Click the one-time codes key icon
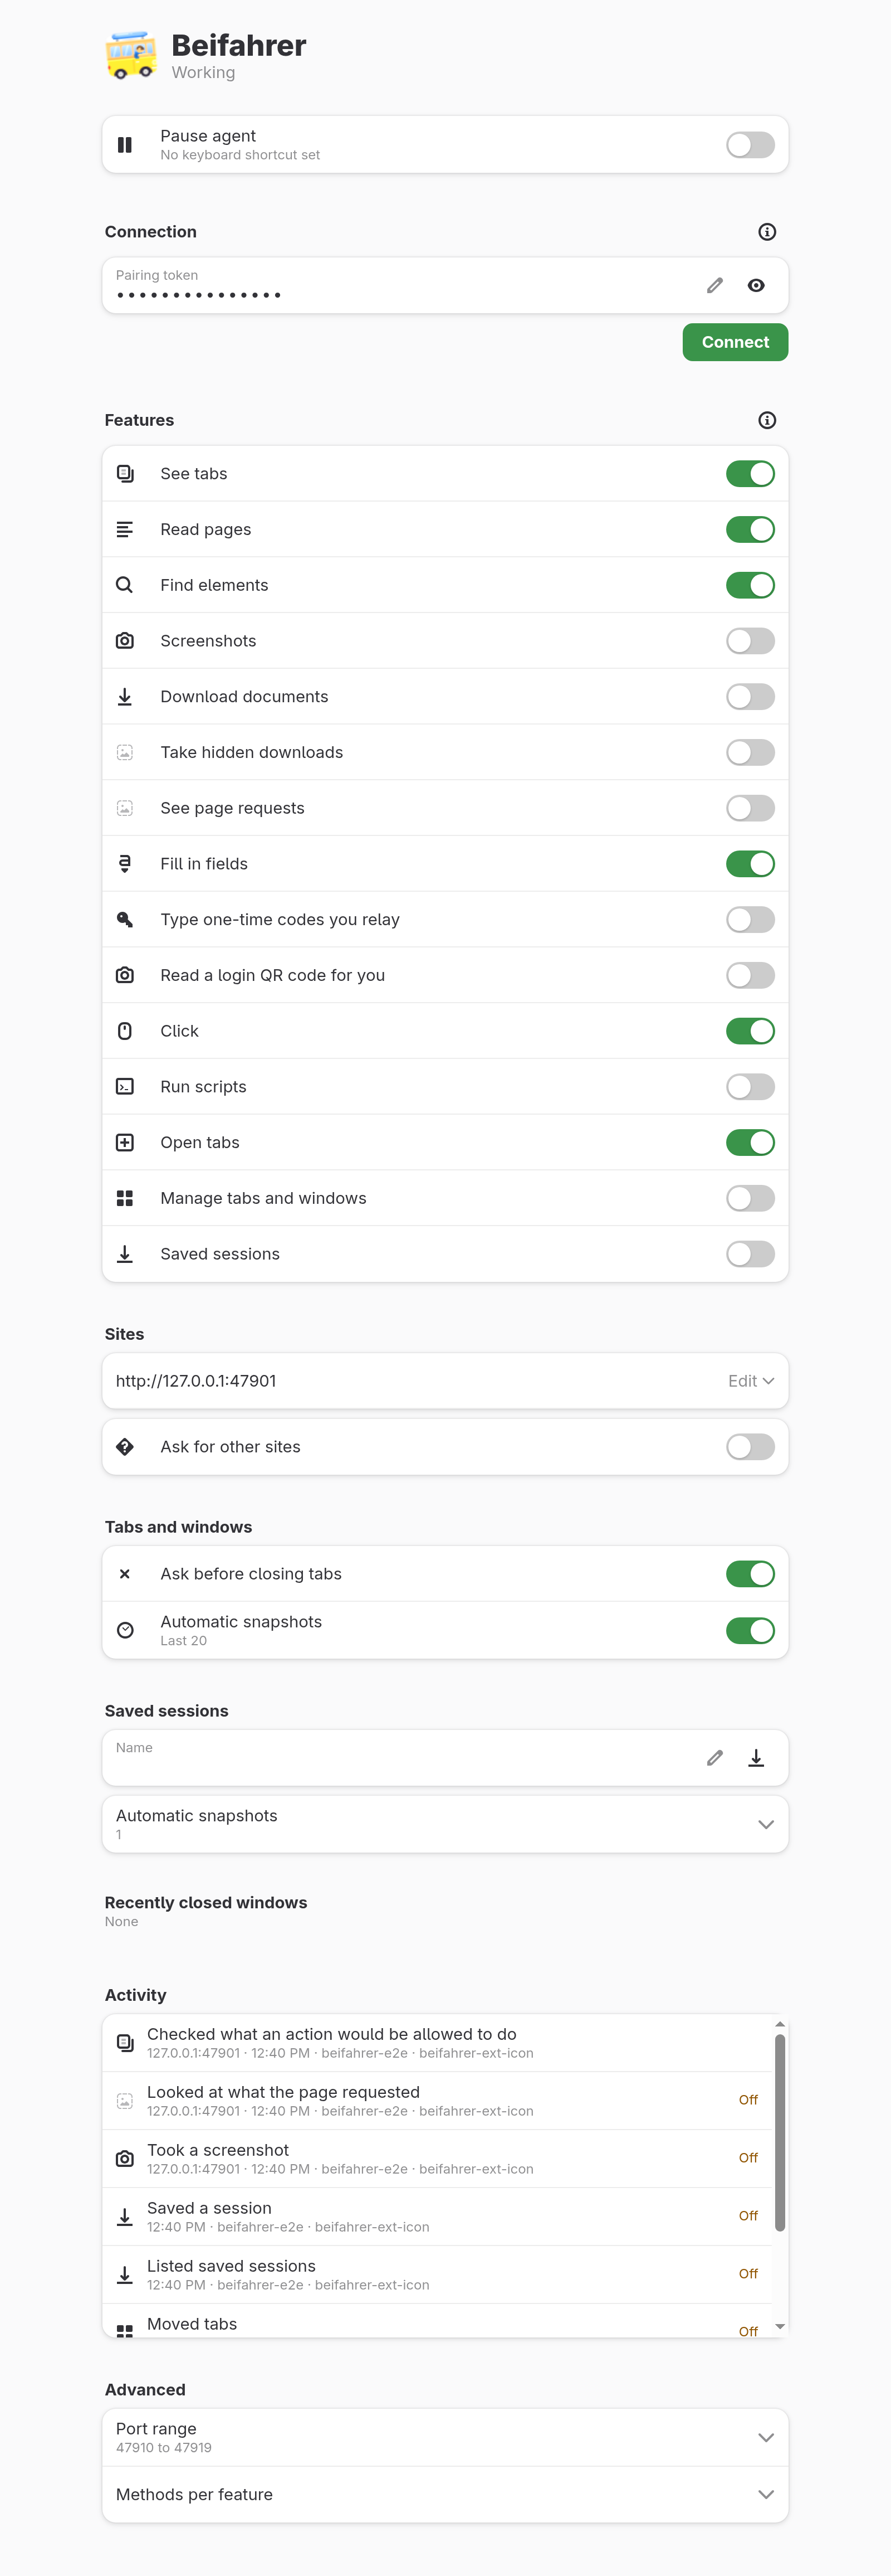The width and height of the screenshot is (891, 2576). click(x=125, y=920)
